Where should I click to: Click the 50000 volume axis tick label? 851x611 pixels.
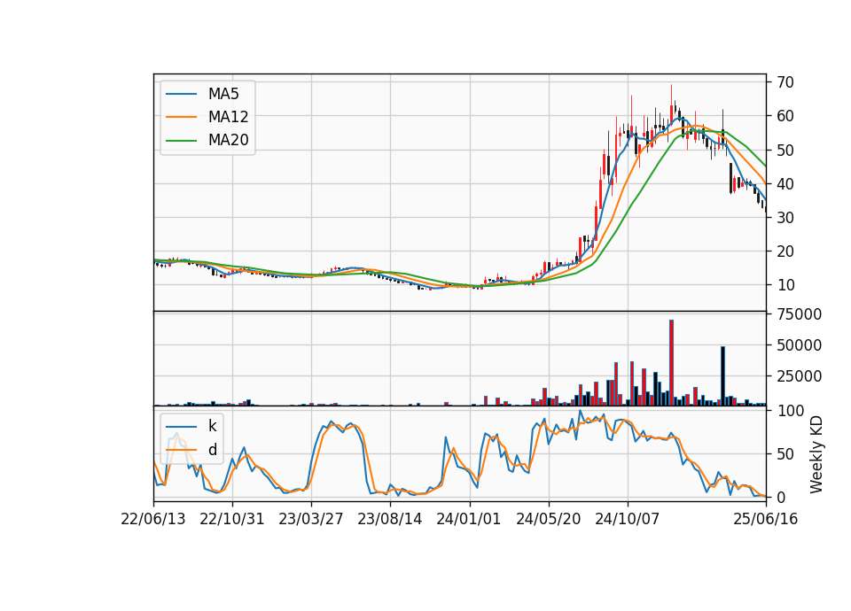click(799, 345)
